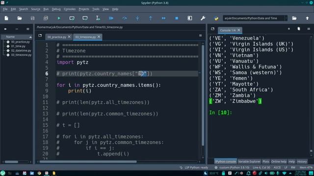Viewport: 314px width, 176px height.
Task: Browse for a working directory
Action: 294,18
